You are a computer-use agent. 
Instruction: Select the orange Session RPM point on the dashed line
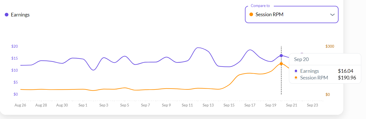tap(281, 64)
